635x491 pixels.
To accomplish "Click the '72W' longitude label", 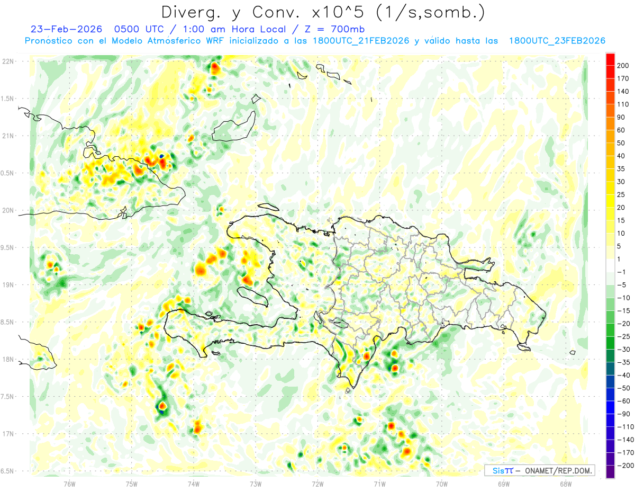I will (x=317, y=484).
